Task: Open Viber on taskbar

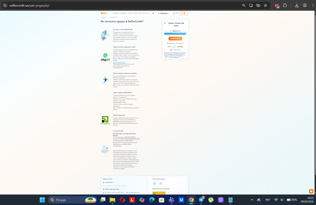Action: pyautogui.click(x=221, y=200)
